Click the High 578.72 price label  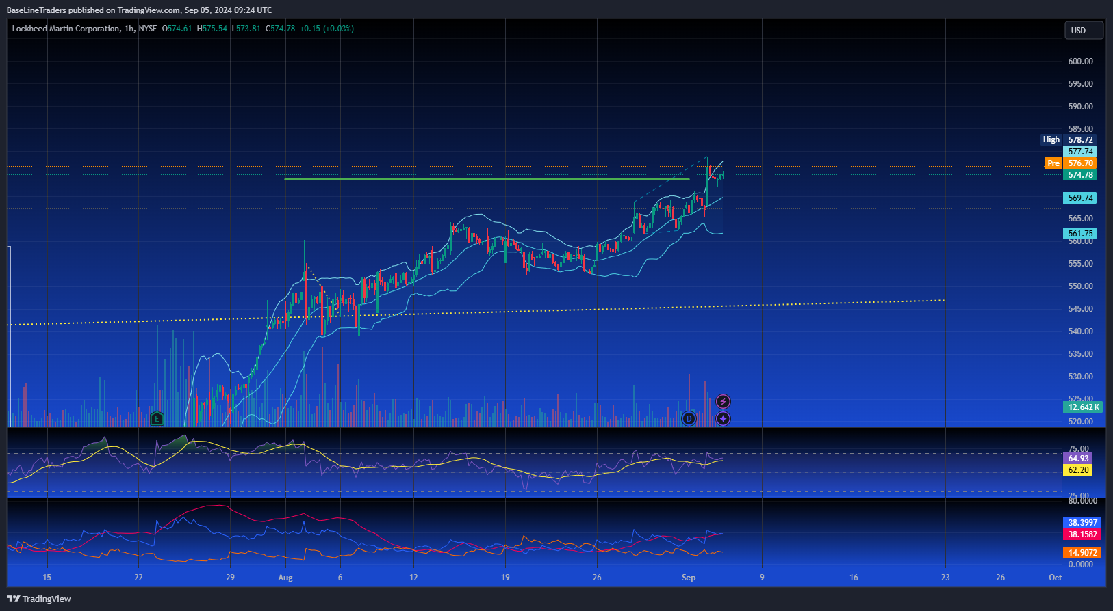pyautogui.click(x=1069, y=139)
